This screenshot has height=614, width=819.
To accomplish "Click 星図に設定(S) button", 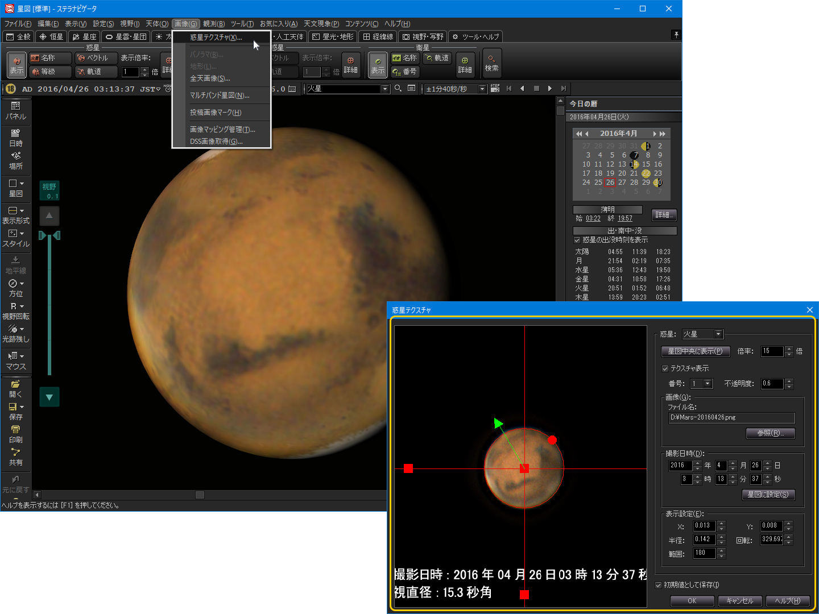I will (768, 495).
